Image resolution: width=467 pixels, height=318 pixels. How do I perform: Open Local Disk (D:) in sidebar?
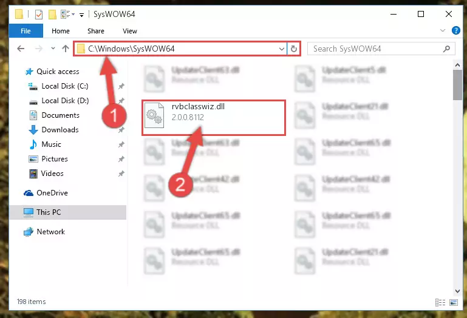pos(65,101)
